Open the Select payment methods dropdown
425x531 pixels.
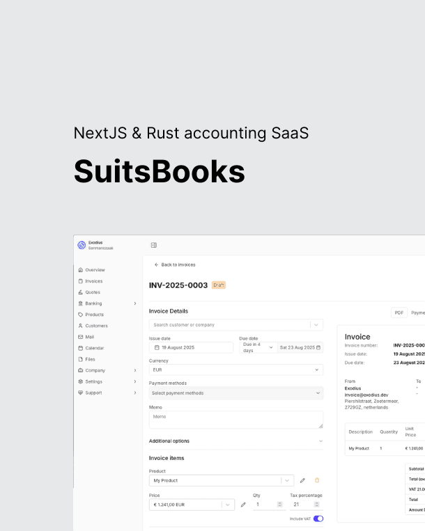[x=235, y=393]
